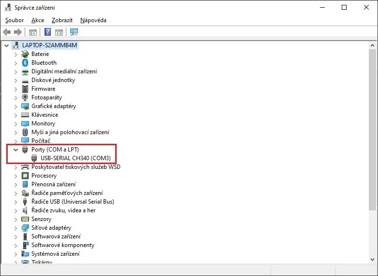The height and width of the screenshot is (276, 378).
Task: Click the Porty (COM a LPT) connector icon
Action: coord(25,150)
